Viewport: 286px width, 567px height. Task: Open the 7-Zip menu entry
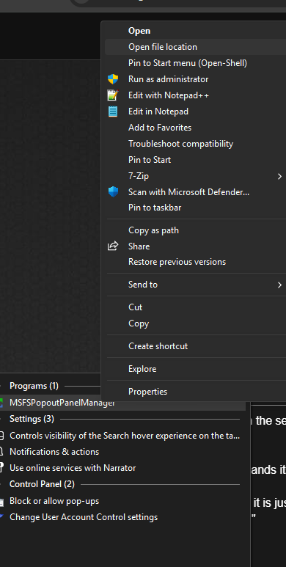pyautogui.click(x=139, y=176)
